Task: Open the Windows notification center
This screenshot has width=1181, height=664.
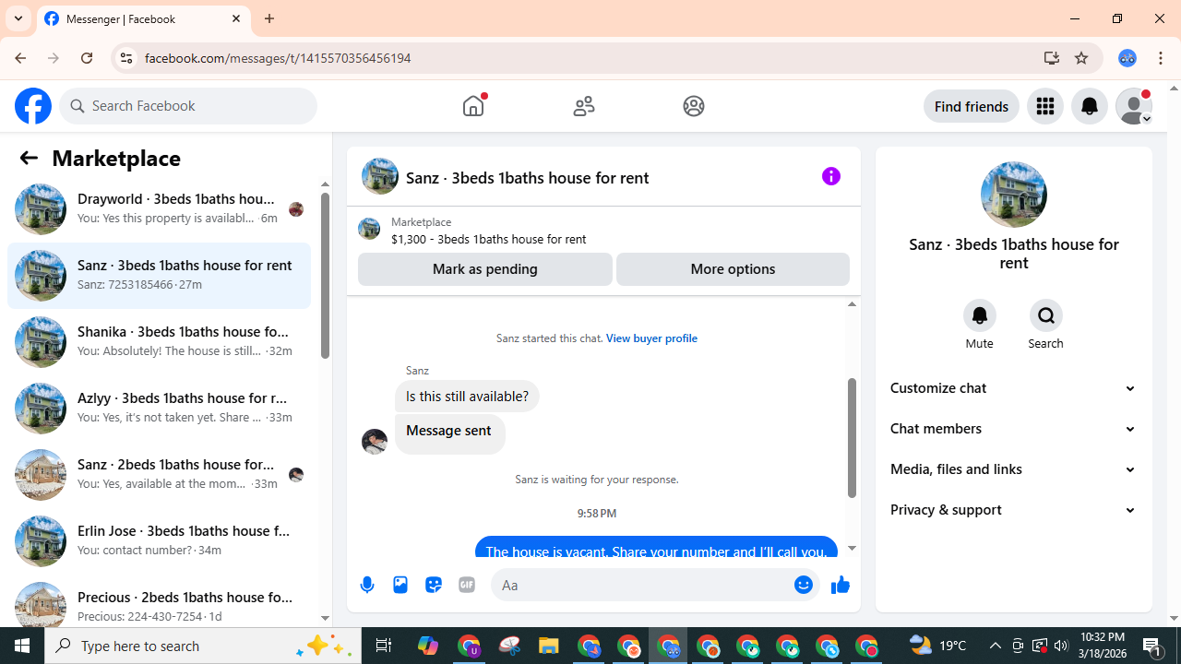Action: click(1153, 646)
